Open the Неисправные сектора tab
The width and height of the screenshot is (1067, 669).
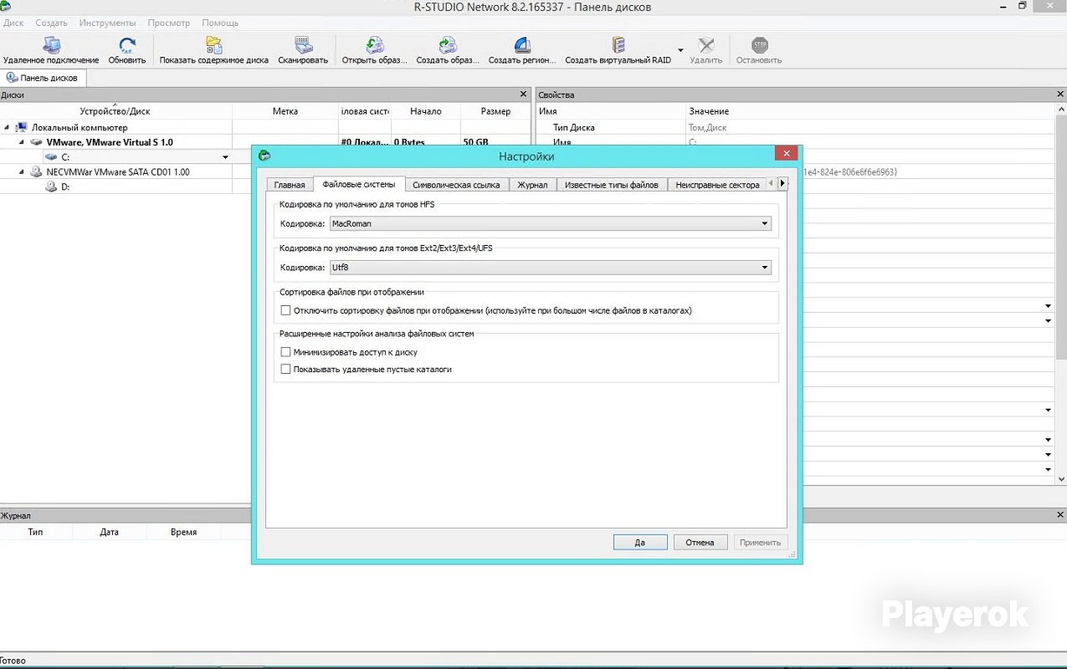tap(717, 185)
